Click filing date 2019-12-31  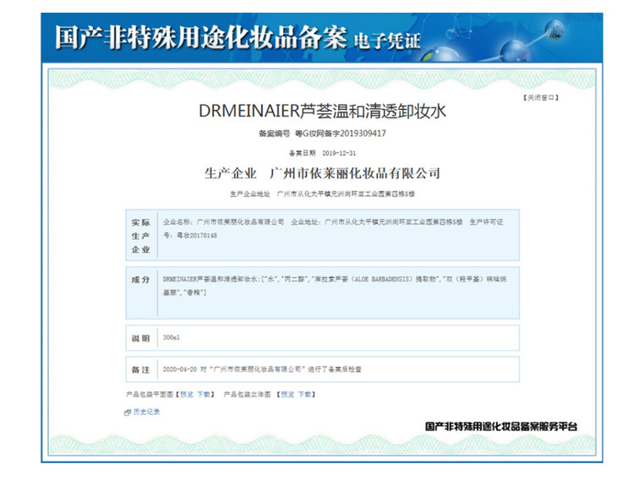click(x=339, y=153)
